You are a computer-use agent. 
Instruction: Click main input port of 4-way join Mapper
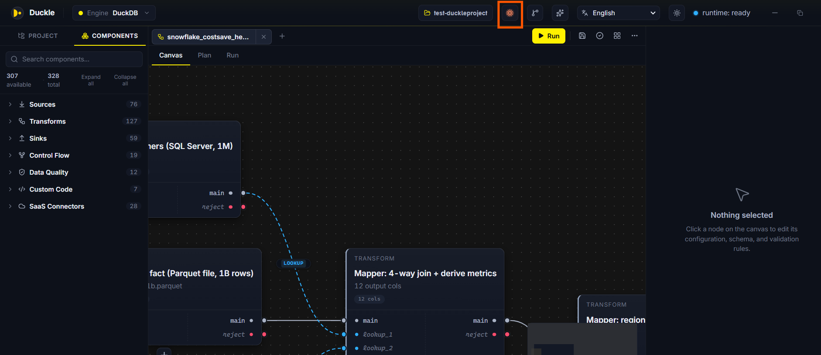[x=344, y=321]
